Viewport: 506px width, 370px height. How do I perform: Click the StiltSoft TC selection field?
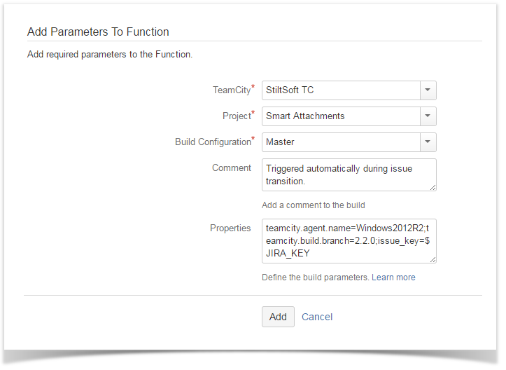(340, 90)
